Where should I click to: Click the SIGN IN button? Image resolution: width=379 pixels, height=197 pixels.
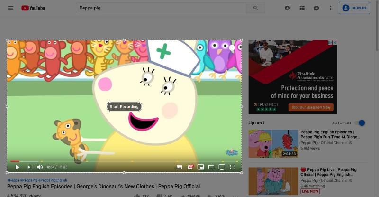tap(354, 8)
